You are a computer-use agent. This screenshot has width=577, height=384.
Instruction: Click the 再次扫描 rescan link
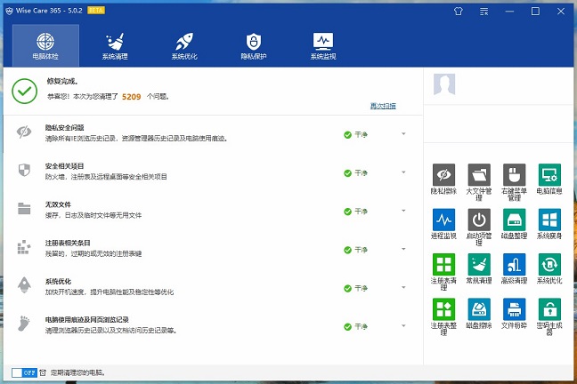click(383, 106)
